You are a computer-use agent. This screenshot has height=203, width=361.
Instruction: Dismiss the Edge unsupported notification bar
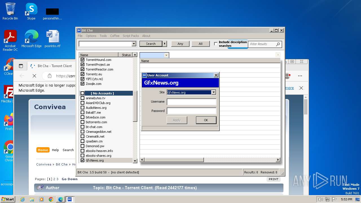pyautogui.click(x=301, y=88)
